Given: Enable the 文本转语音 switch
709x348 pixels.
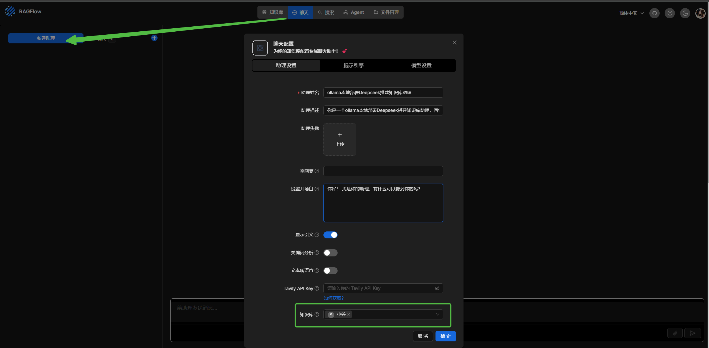Looking at the screenshot, I should [x=330, y=271].
